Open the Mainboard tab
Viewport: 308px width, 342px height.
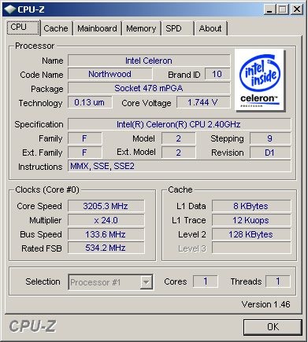point(97,28)
